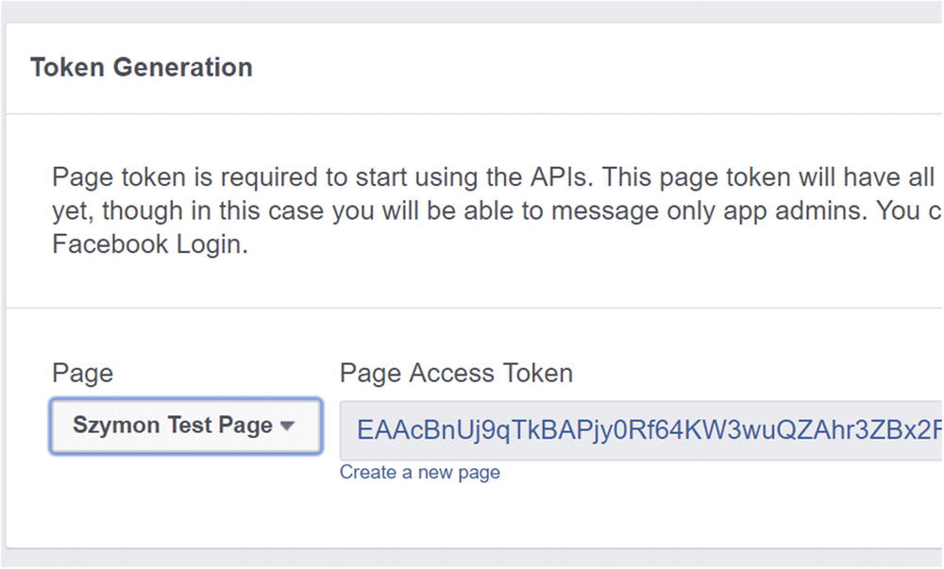
Task: Click the word Access in the token label
Action: 455,374
